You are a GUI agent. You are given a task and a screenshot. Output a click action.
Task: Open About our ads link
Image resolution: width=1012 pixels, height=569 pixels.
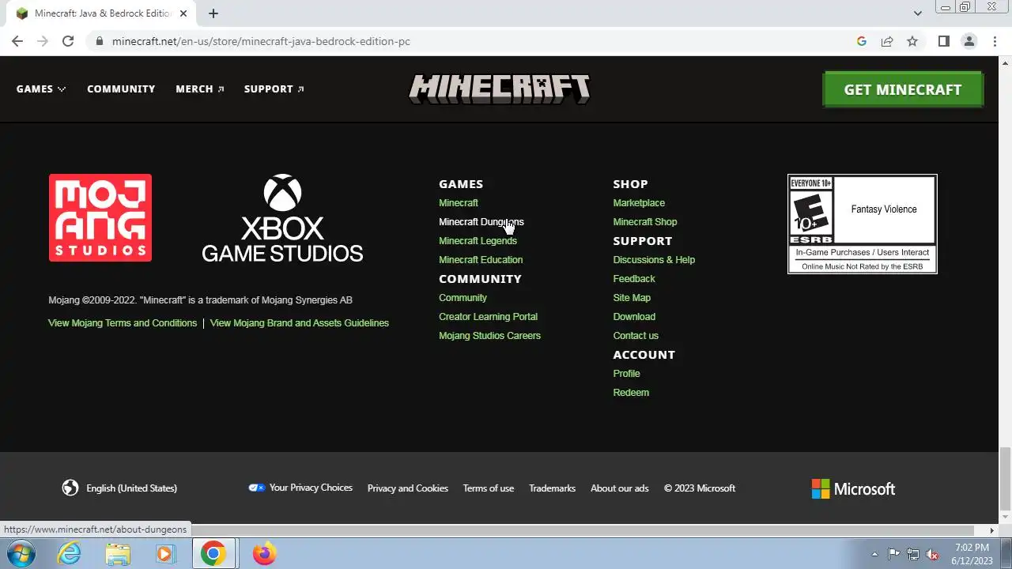(x=620, y=488)
